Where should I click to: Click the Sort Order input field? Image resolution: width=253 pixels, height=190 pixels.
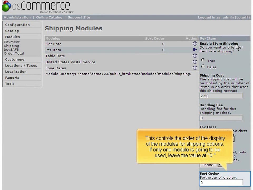click(221, 183)
